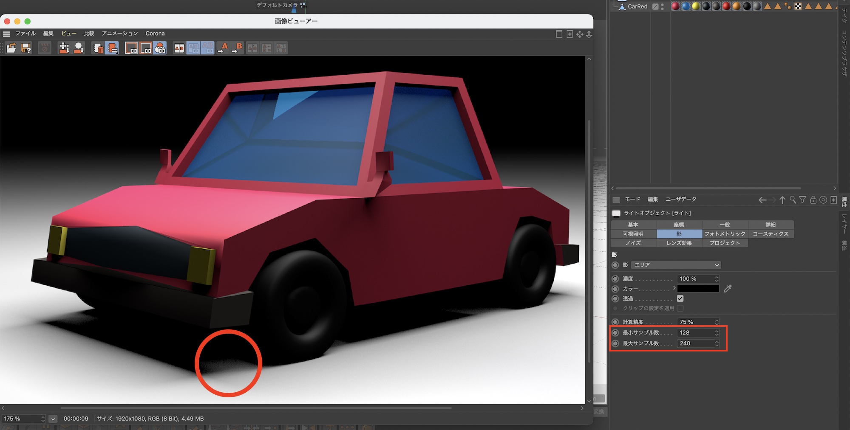Viewport: 850px width, 430px height.
Task: Click the 最大サンプル数 value field
Action: (x=695, y=343)
